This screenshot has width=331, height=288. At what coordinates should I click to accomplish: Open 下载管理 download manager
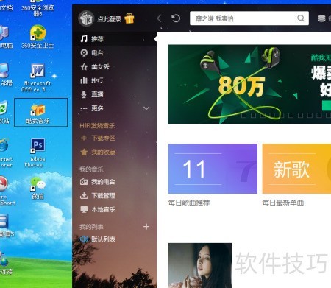(98, 196)
